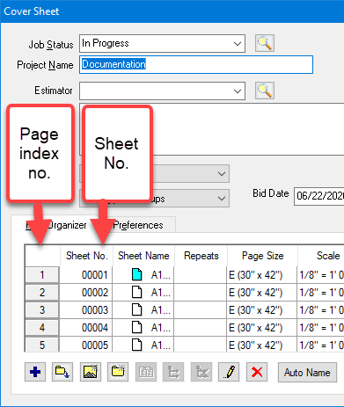The image size is (344, 407).
Task: Click the Auto Name button
Action: click(307, 373)
